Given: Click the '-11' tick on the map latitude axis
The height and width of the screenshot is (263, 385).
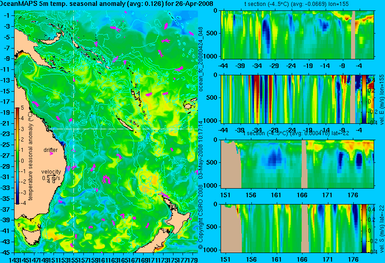Looking at the screenshot, I should (x=5, y=69).
